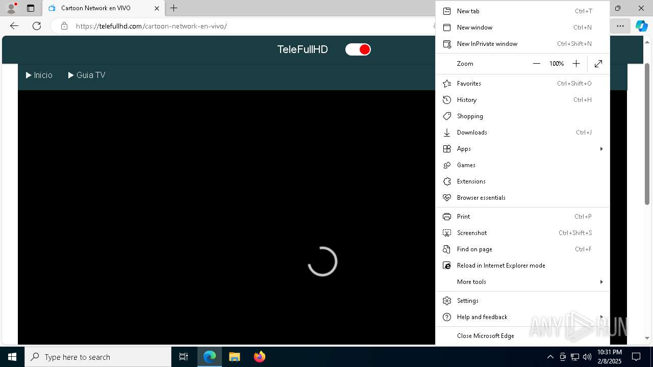Click the Settings gear icon
This screenshot has height=367, width=653.
(x=447, y=301)
